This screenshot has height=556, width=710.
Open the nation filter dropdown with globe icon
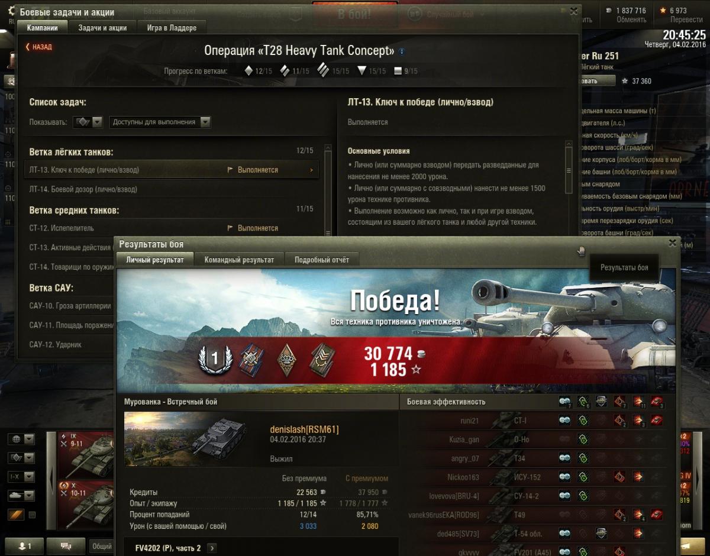pyautogui.click(x=21, y=439)
